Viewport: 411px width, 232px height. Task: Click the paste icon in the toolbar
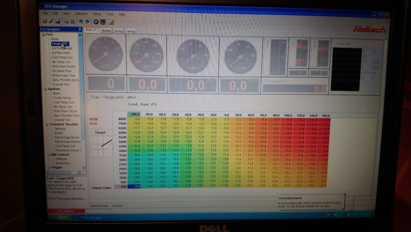(x=72, y=22)
